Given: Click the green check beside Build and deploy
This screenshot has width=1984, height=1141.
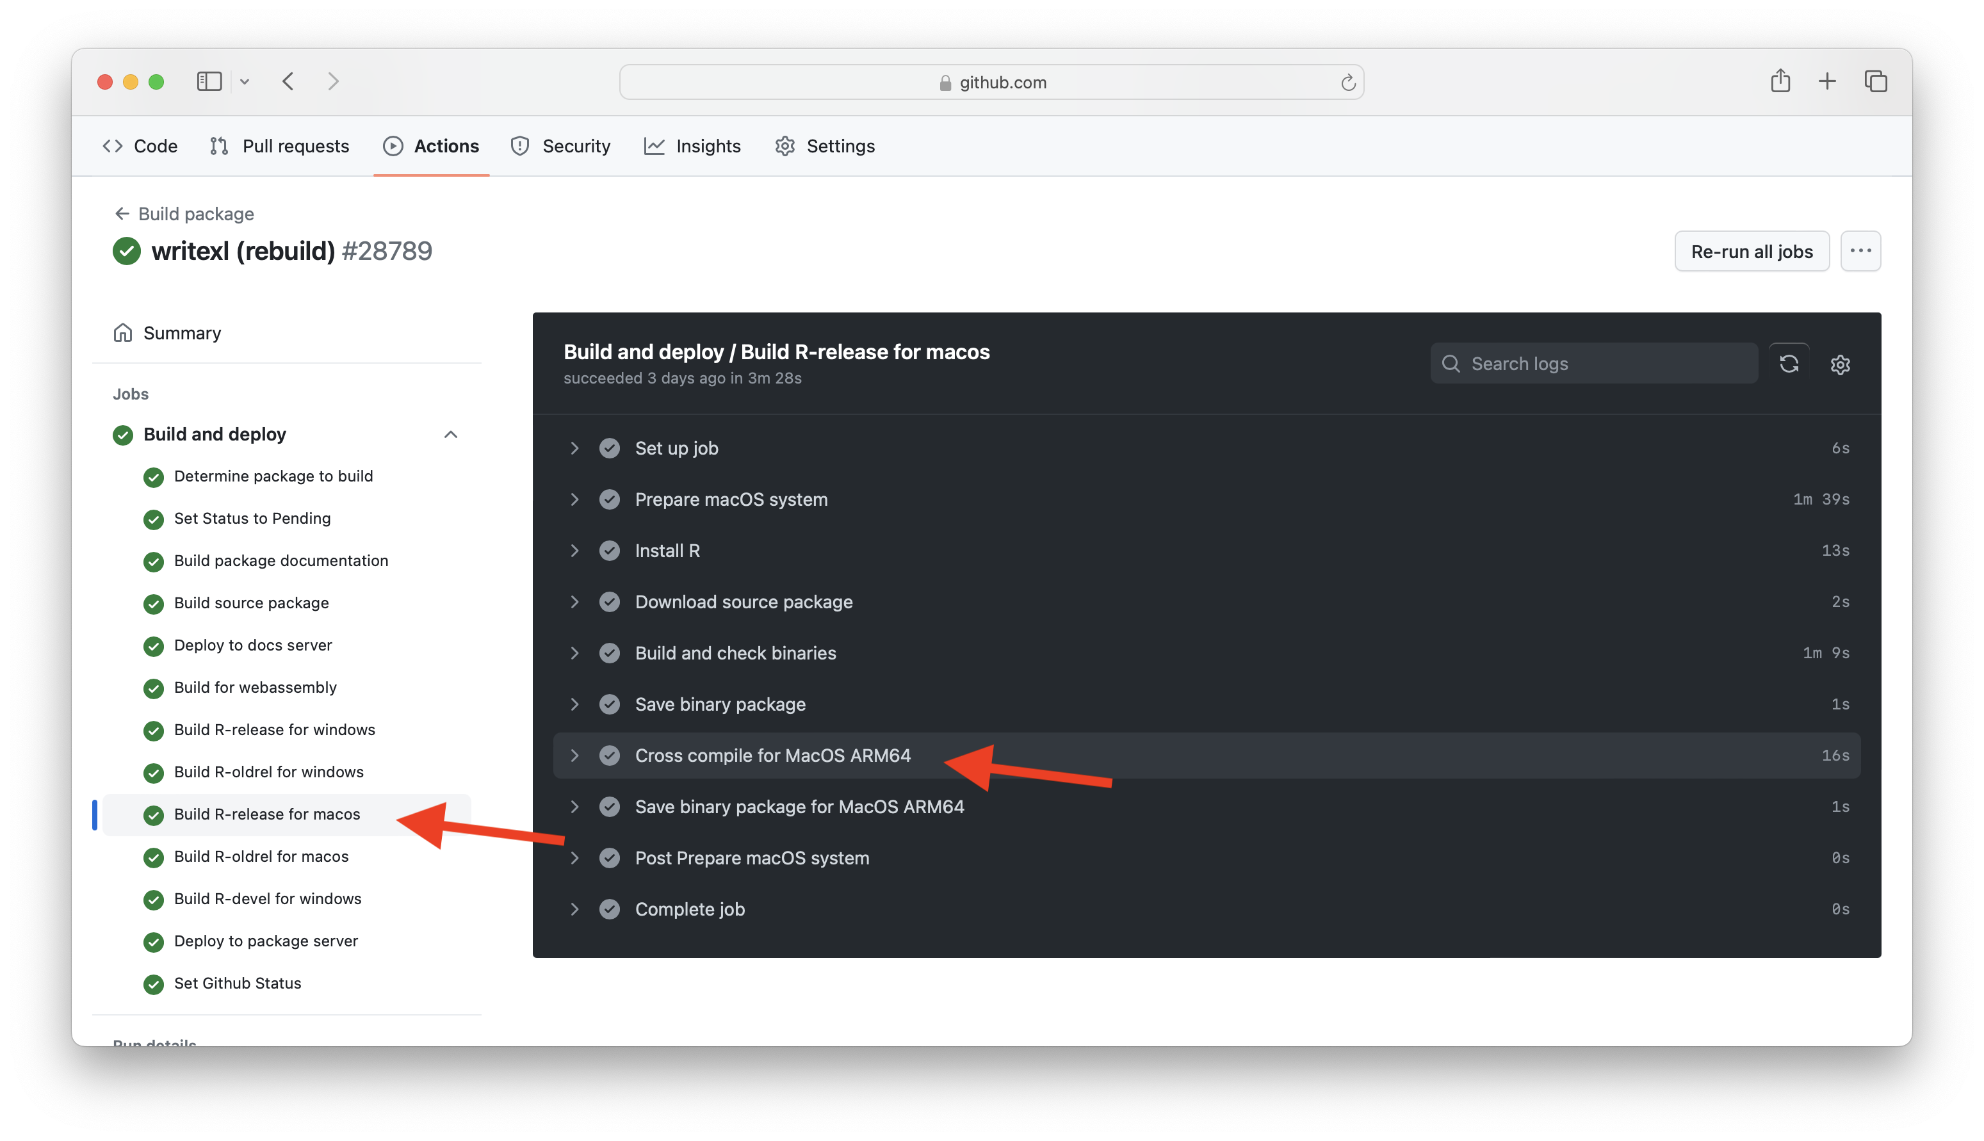Looking at the screenshot, I should 123,434.
